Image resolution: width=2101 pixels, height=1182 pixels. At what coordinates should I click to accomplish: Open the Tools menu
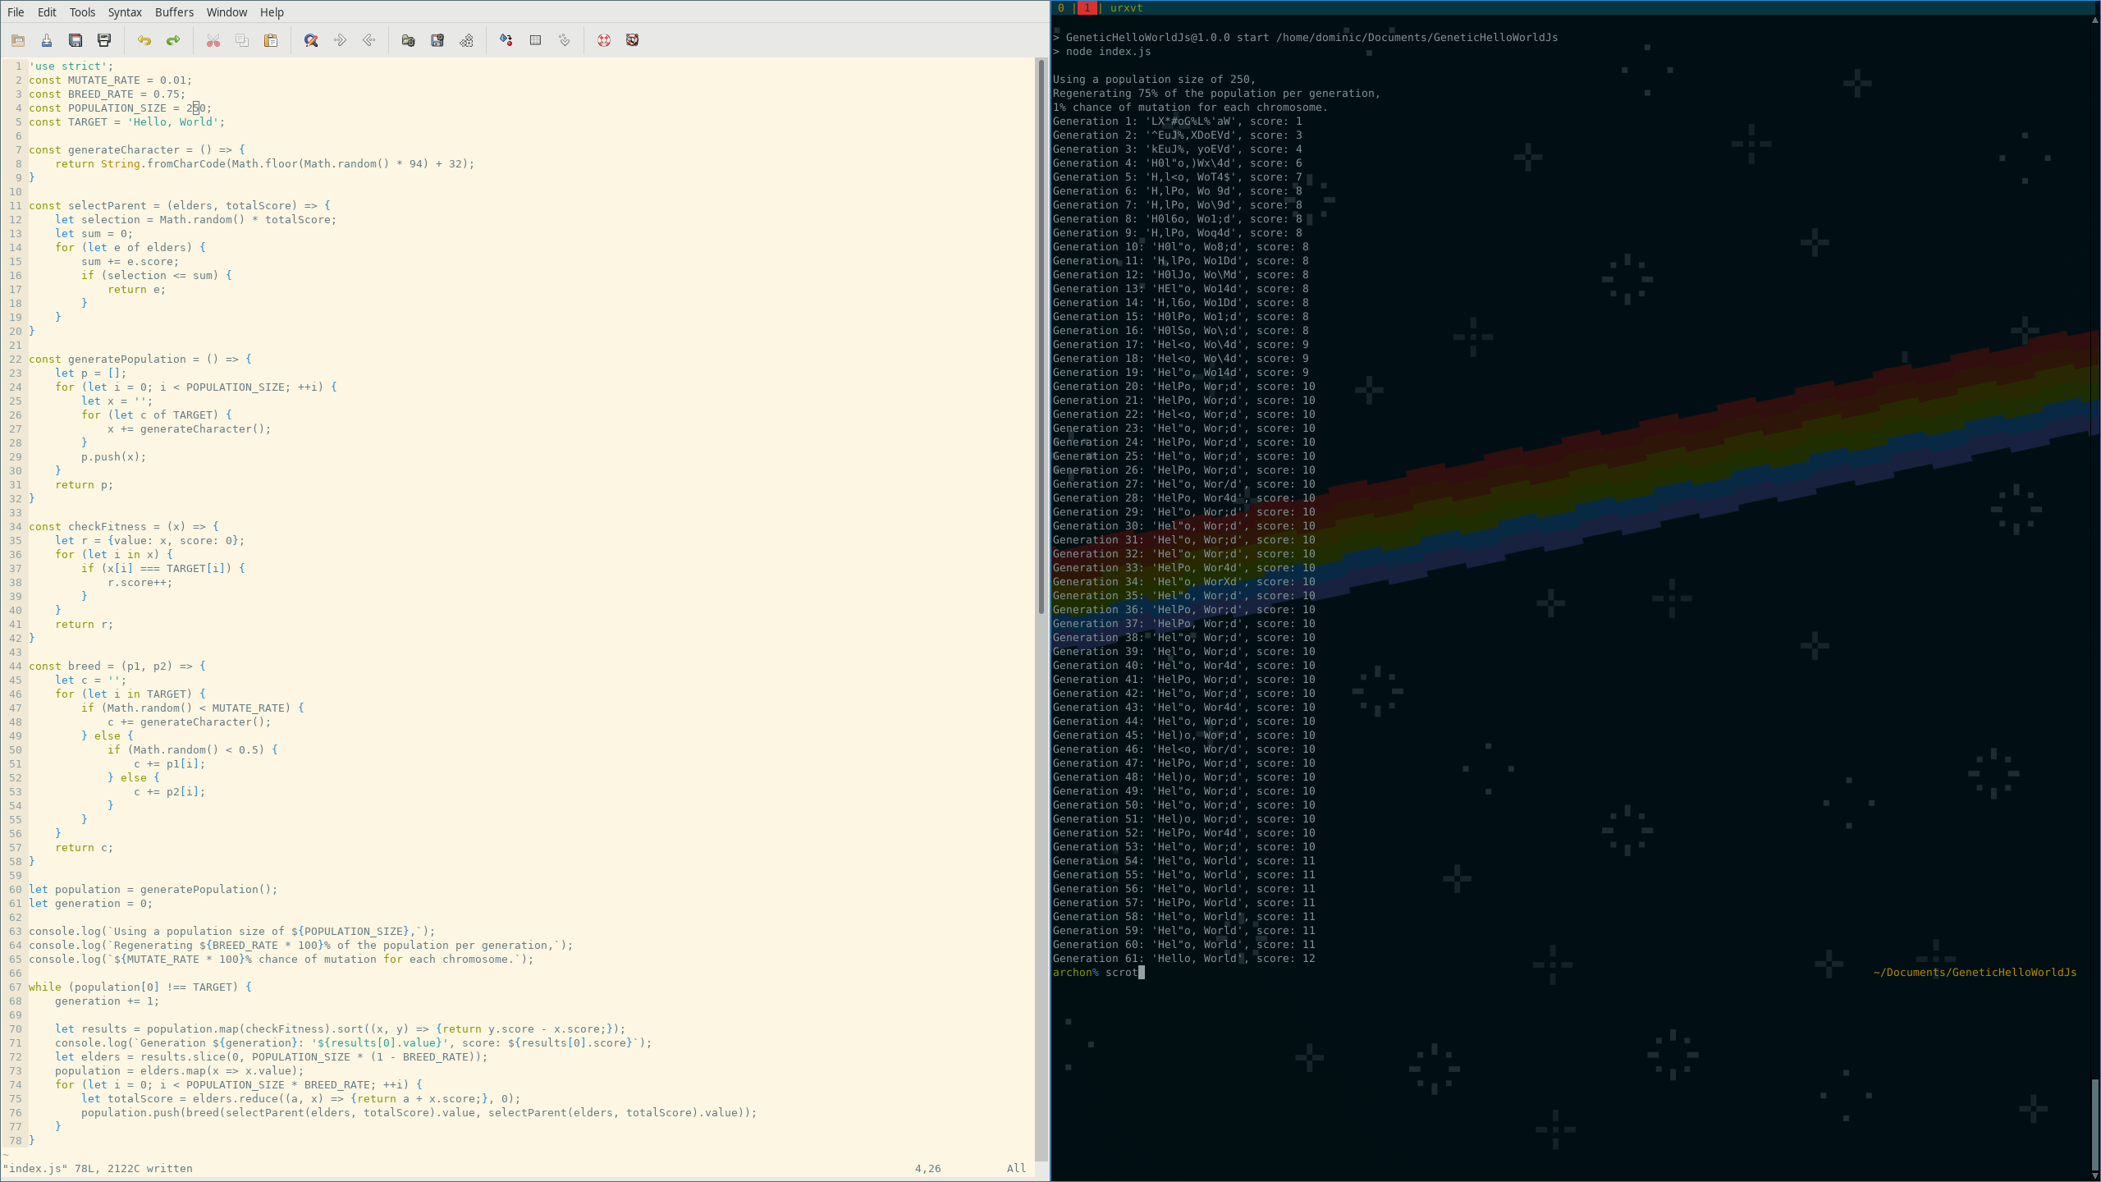[x=82, y=12]
